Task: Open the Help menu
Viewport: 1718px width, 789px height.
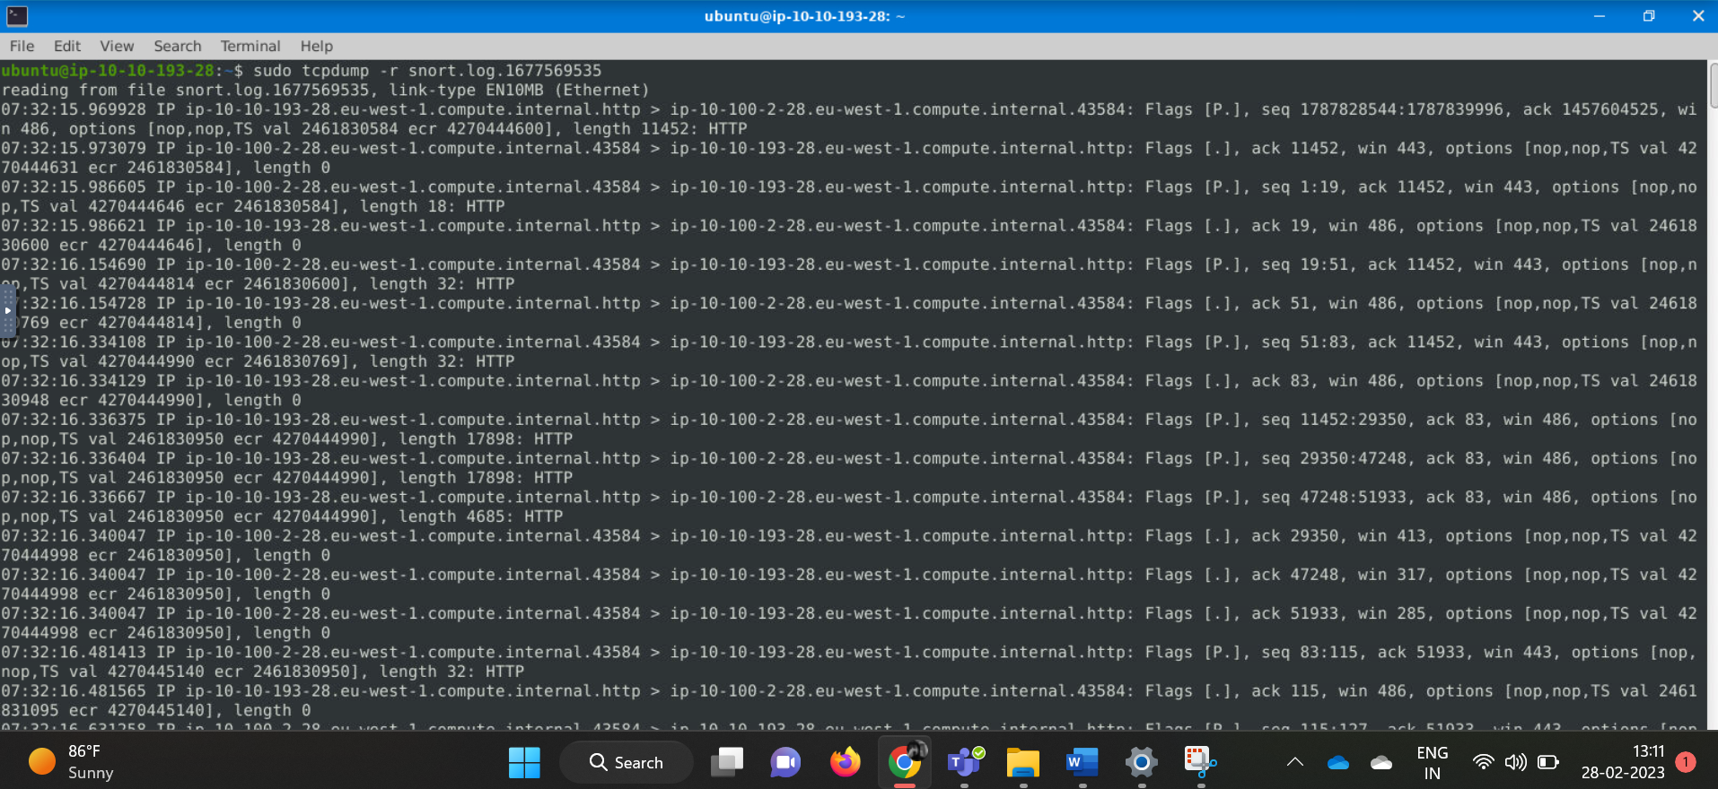Action: [x=316, y=46]
